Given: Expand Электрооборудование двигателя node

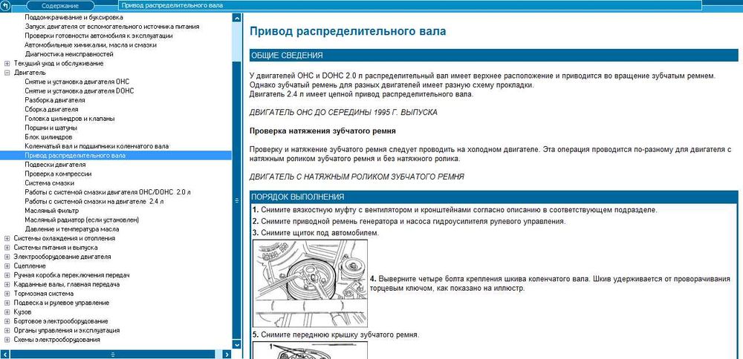Looking at the screenshot, I should [x=7, y=257].
